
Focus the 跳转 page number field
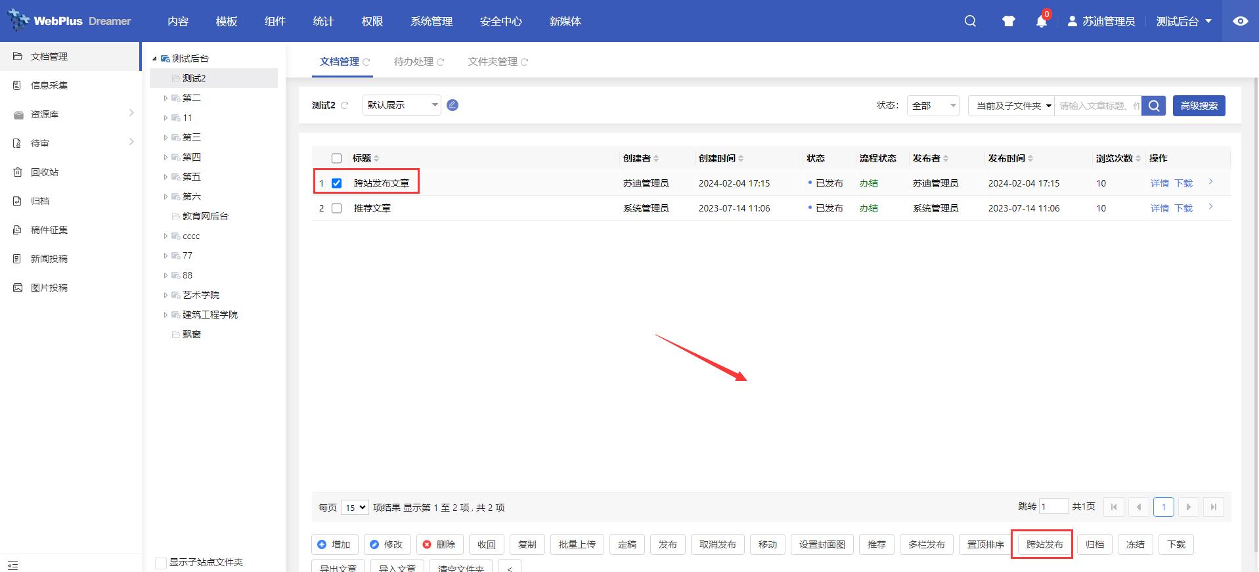(x=1053, y=506)
